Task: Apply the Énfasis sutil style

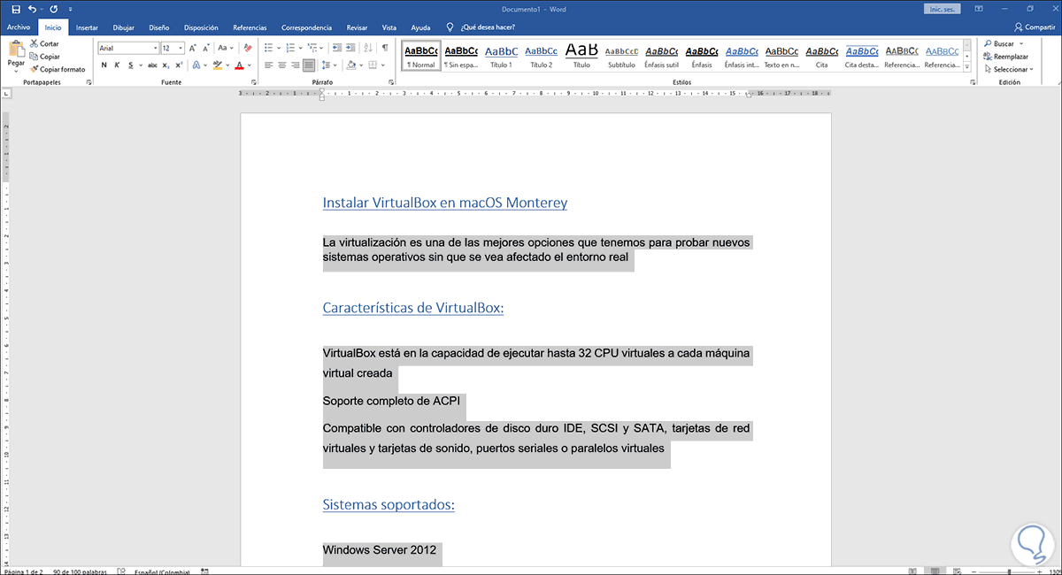Action: [661, 56]
